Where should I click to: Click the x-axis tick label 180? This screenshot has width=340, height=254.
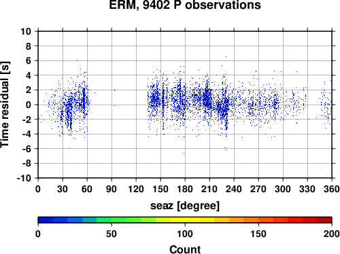(x=185, y=189)
